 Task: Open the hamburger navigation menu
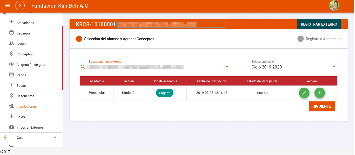pos(7,5)
